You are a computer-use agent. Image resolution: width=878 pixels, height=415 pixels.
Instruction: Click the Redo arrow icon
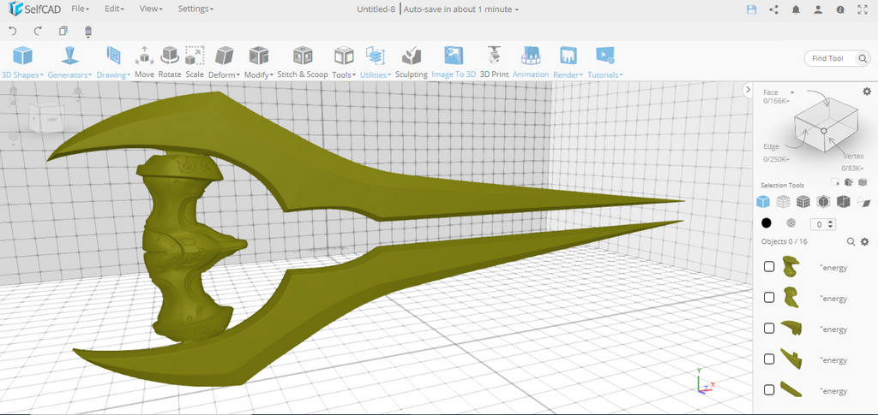[38, 32]
